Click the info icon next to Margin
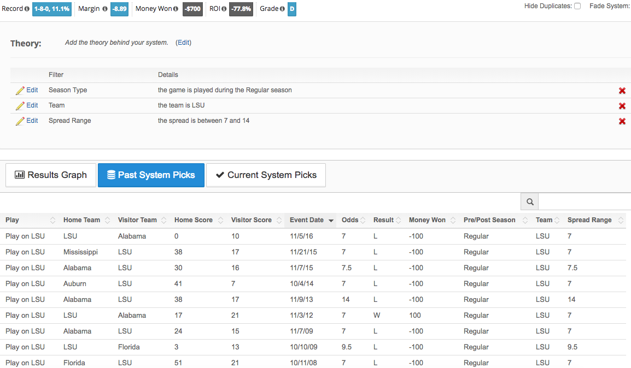The width and height of the screenshot is (631, 368). coord(105,9)
